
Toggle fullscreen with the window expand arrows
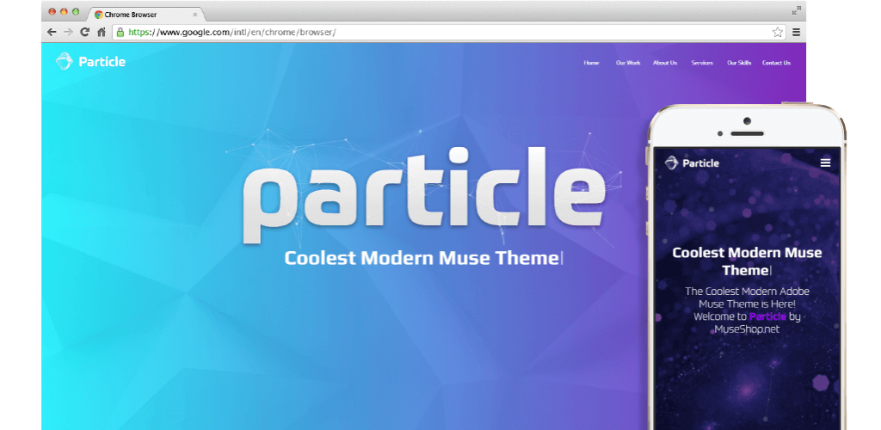(796, 10)
